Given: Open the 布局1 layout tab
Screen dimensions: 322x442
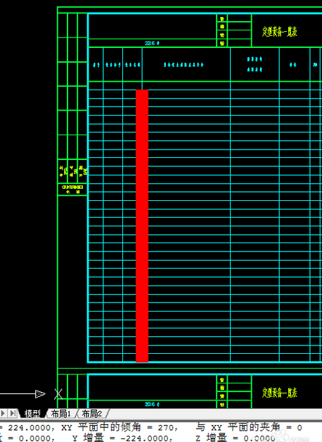Looking at the screenshot, I should click(x=61, y=414).
